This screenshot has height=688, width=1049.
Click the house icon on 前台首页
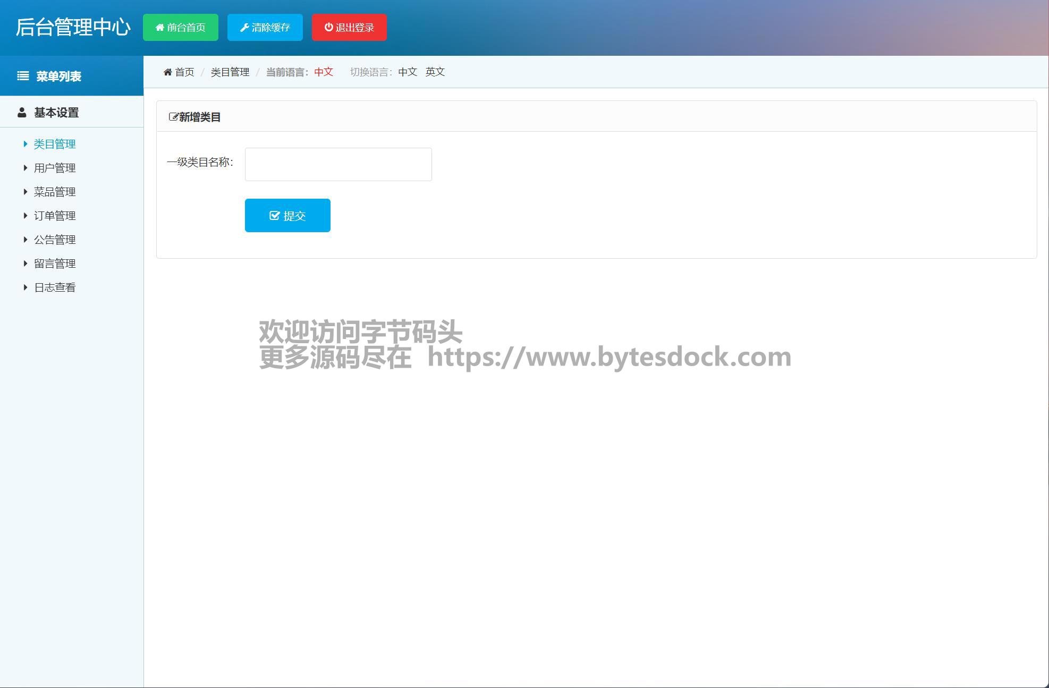coord(159,28)
